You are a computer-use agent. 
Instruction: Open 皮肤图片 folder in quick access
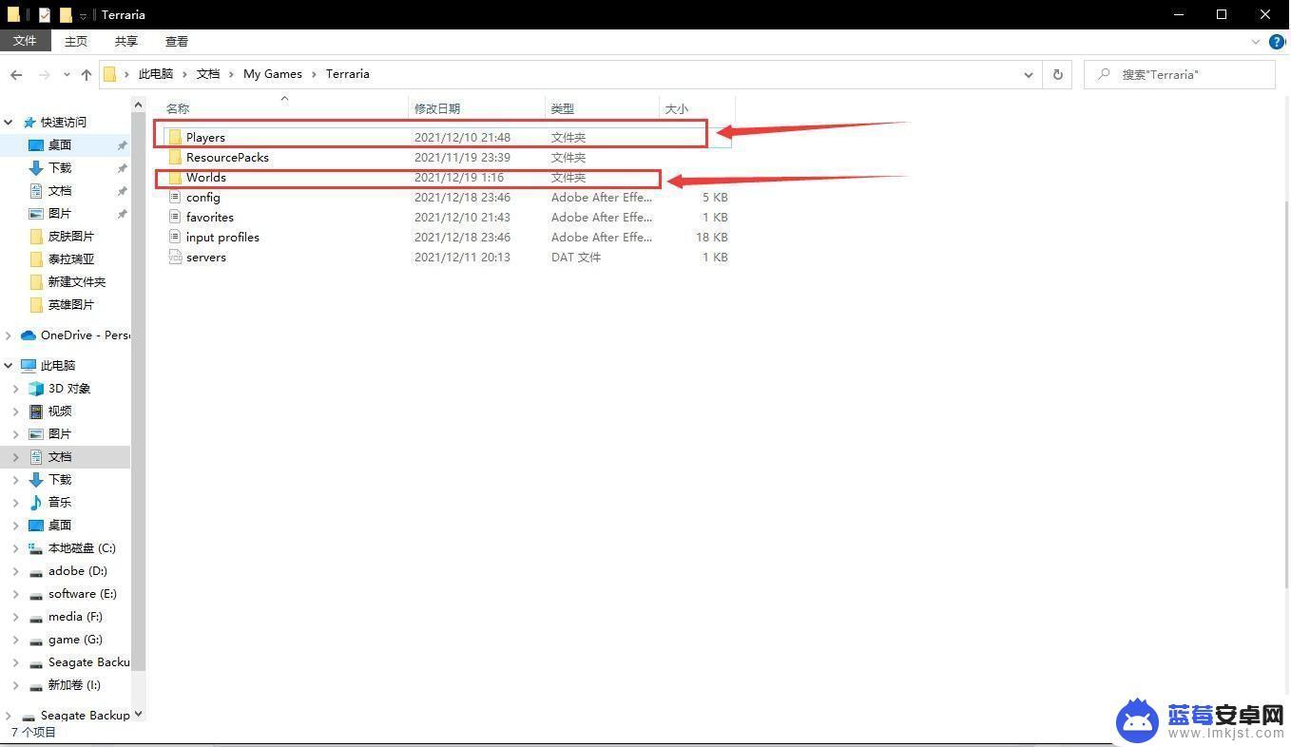(71, 236)
